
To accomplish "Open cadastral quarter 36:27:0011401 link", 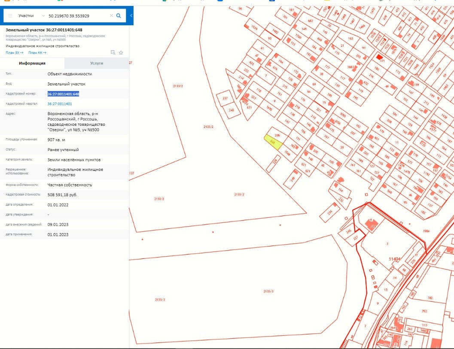I will (x=60, y=104).
